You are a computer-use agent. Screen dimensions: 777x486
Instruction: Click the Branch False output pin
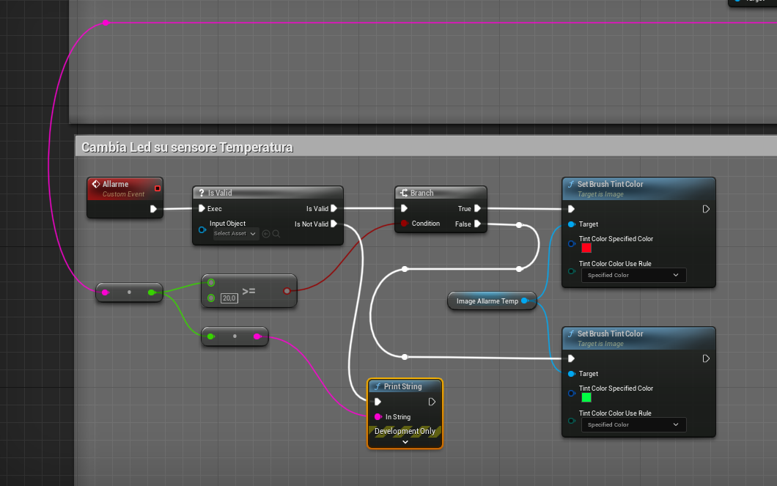(x=478, y=224)
